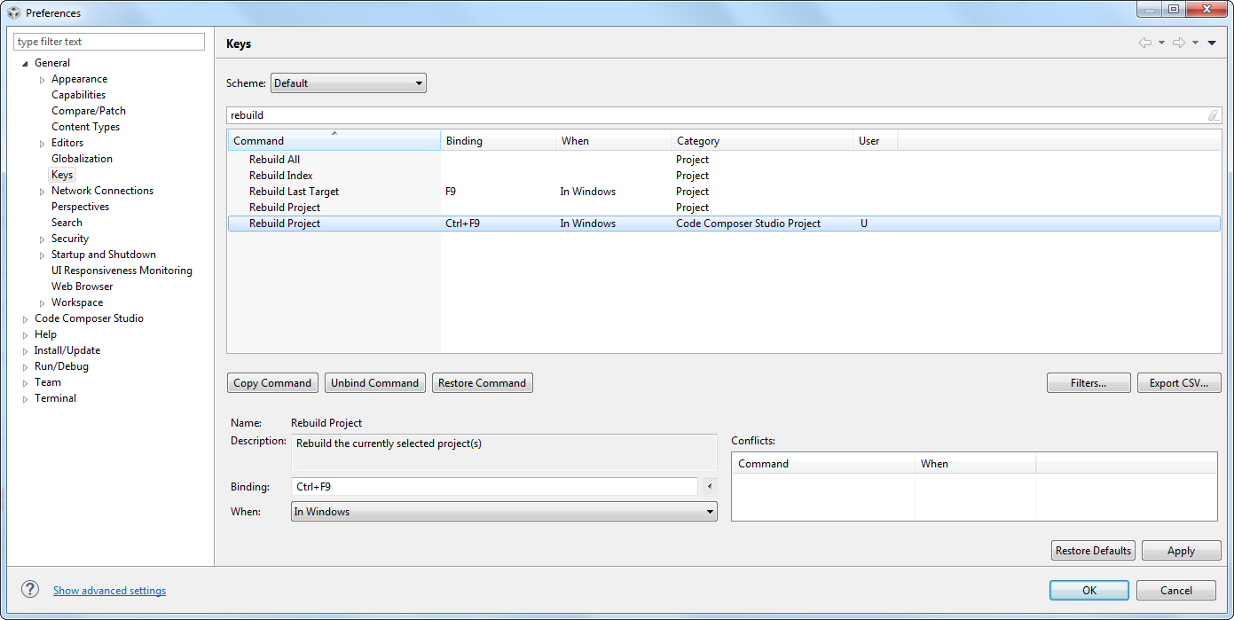The height and width of the screenshot is (620, 1234).
Task: Click Unbind Command button
Action: (374, 383)
